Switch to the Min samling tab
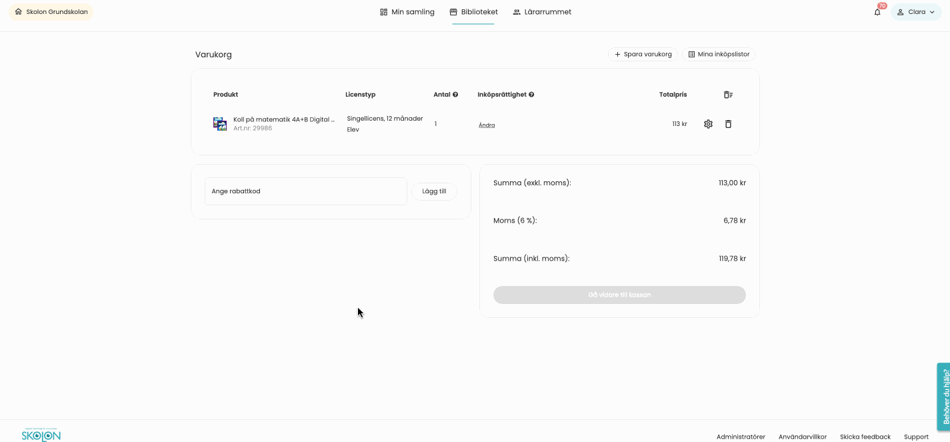Screen dimensions: 950x442 point(407,11)
